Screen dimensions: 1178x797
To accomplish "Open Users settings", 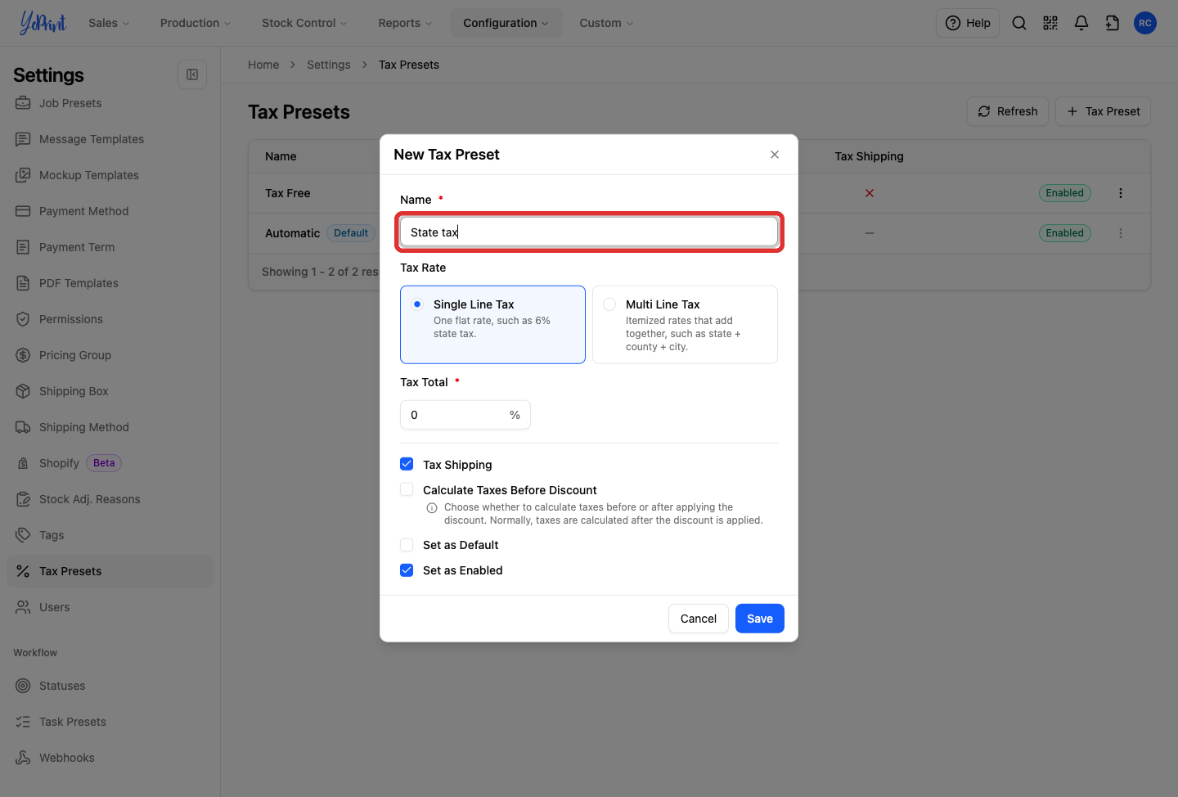I will pyautogui.click(x=110, y=607).
